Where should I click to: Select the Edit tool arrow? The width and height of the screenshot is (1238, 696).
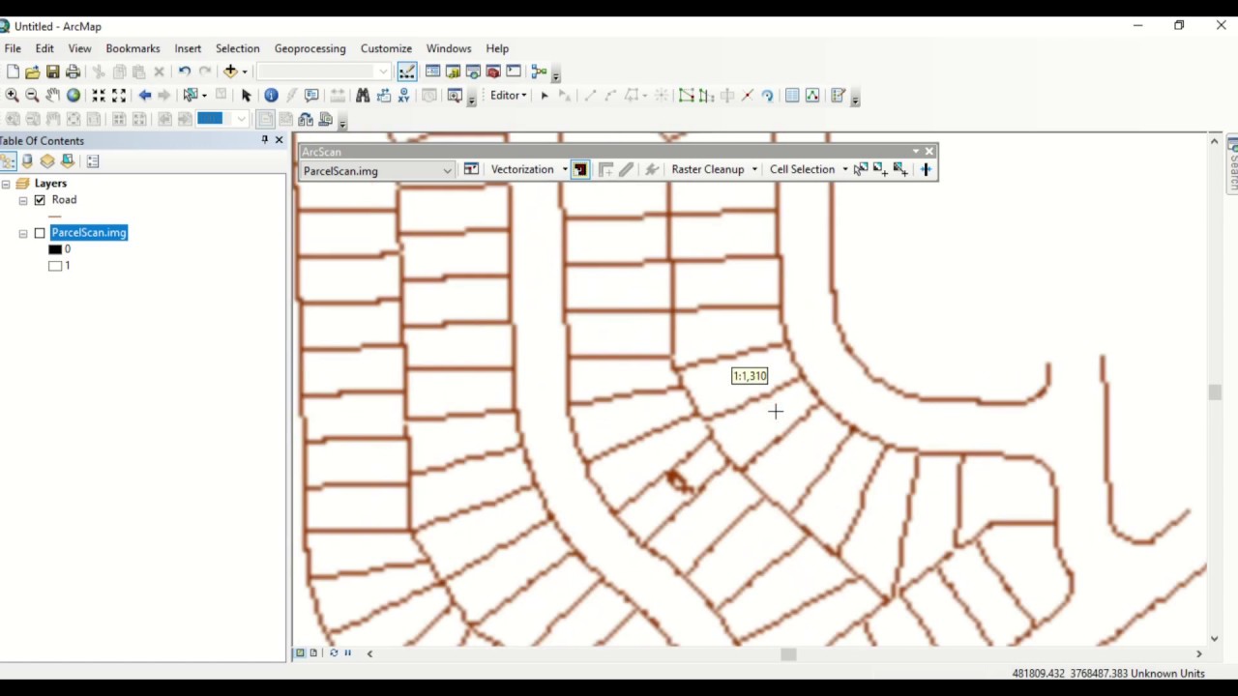(545, 95)
